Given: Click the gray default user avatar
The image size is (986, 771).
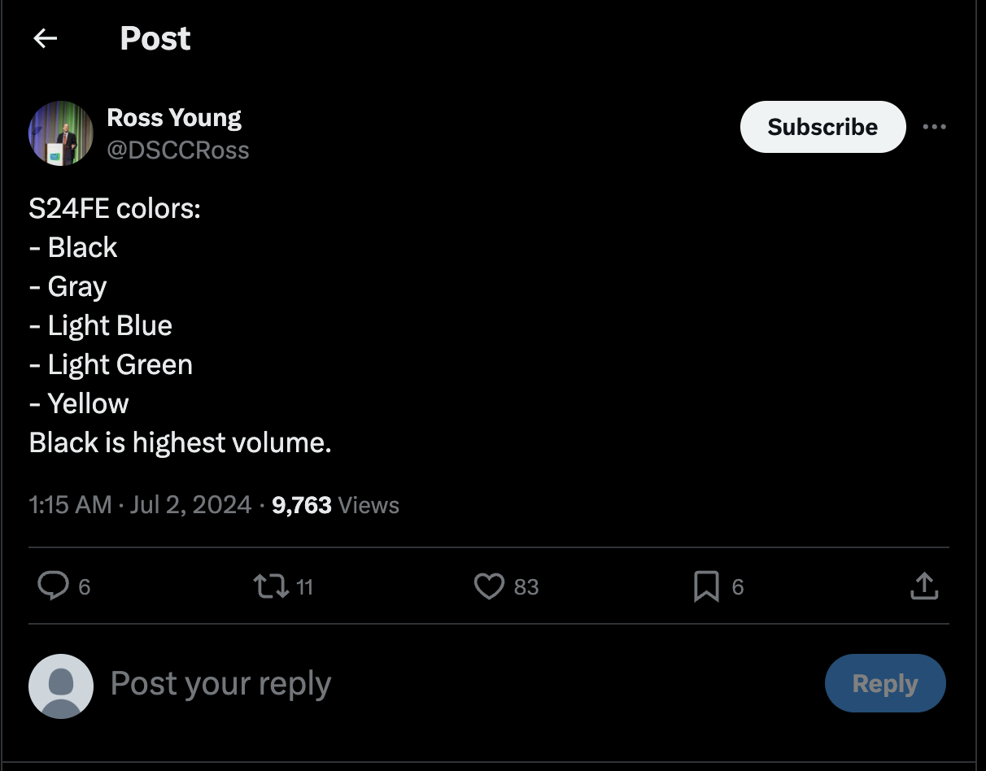Looking at the screenshot, I should click(61, 686).
